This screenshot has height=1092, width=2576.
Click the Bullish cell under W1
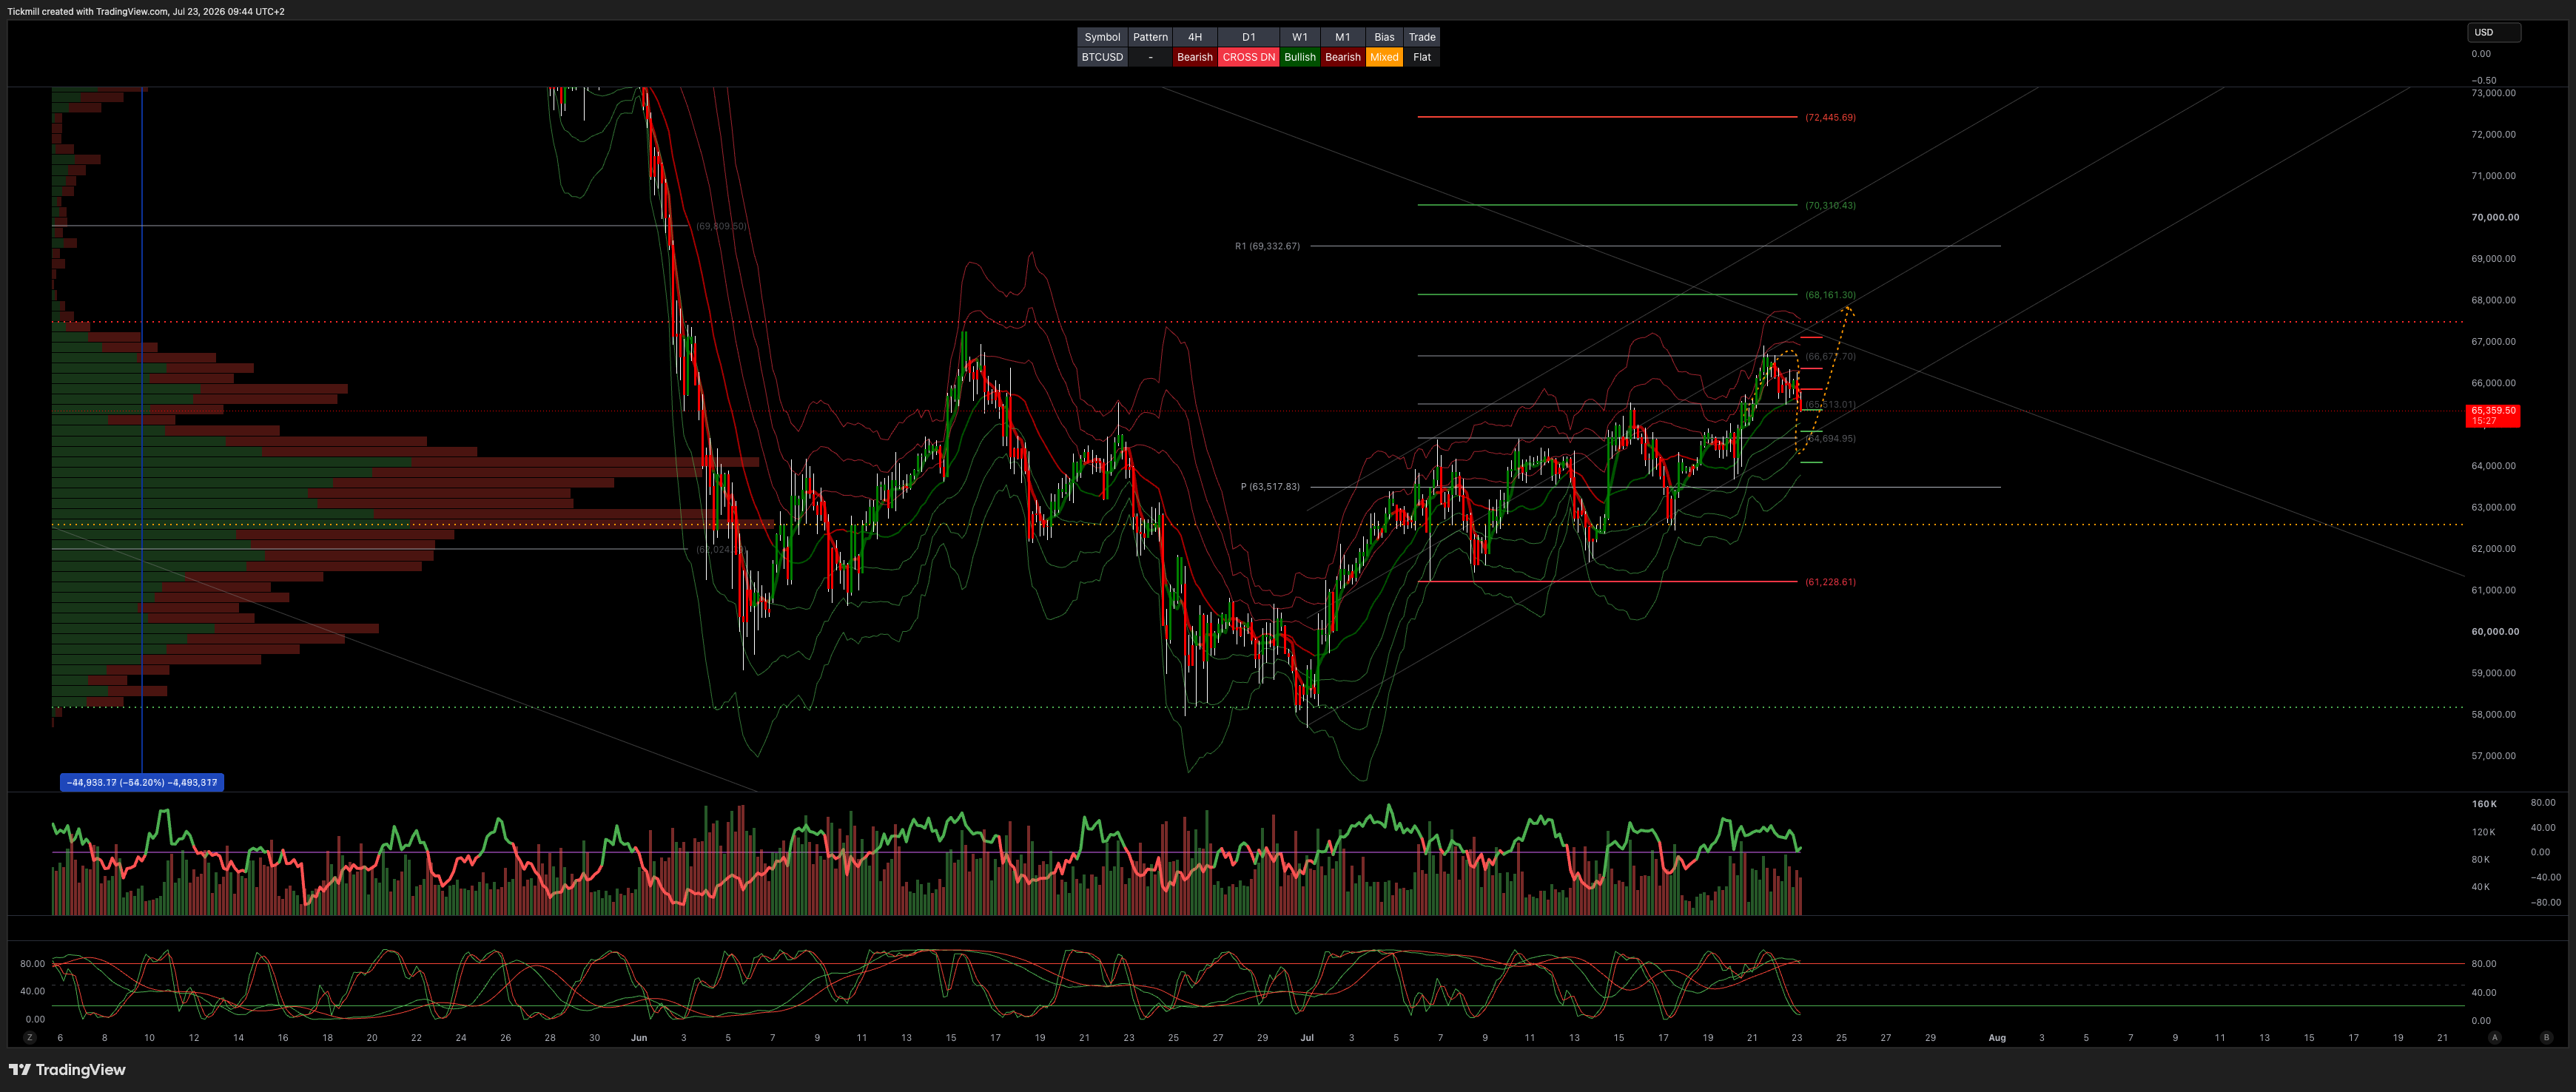point(1300,57)
